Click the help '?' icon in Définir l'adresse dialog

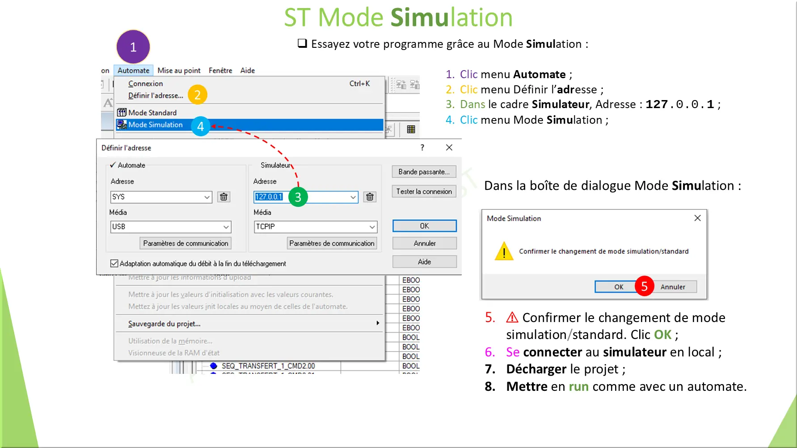click(x=422, y=147)
